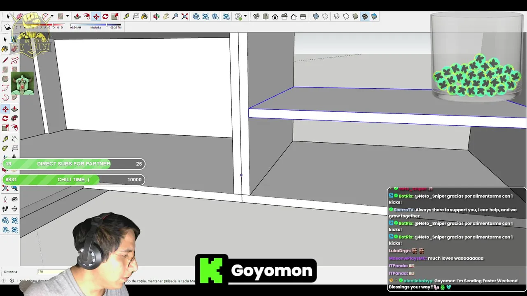Image resolution: width=527 pixels, height=296 pixels.
Task: Click the signed-in user account icon
Action: (238, 16)
